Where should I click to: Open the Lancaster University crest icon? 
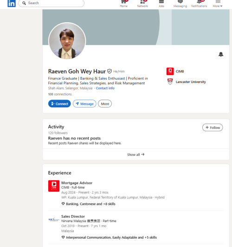point(170,82)
